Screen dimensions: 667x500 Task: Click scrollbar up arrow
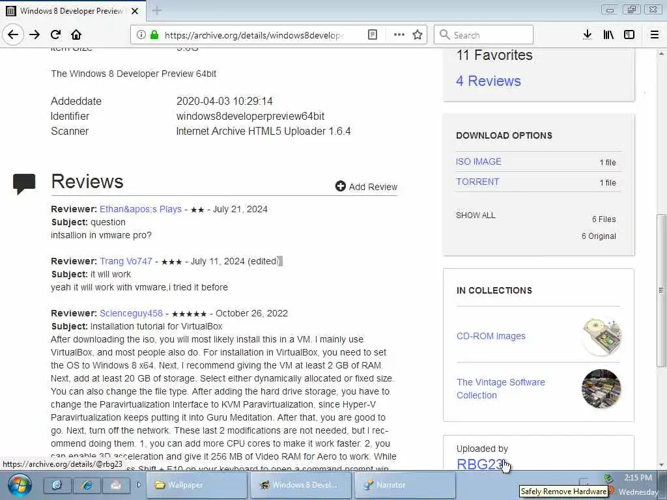(660, 54)
